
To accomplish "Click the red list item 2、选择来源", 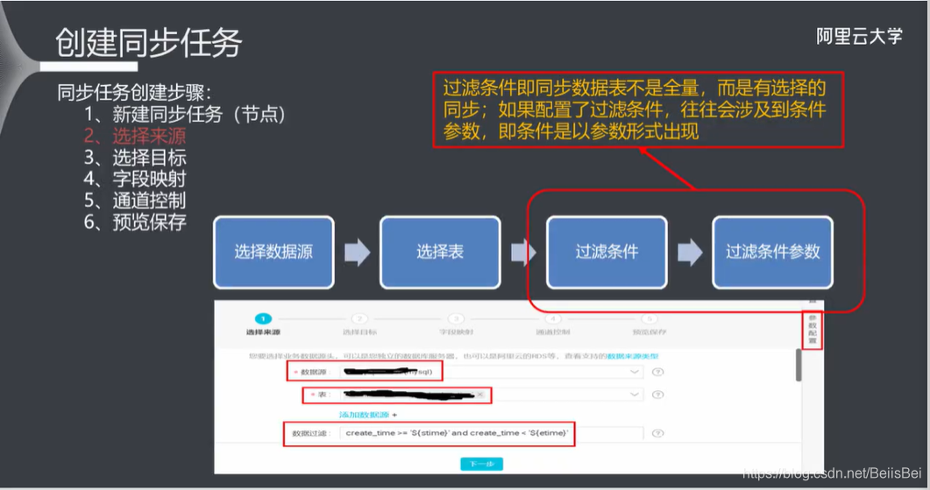I will (135, 136).
